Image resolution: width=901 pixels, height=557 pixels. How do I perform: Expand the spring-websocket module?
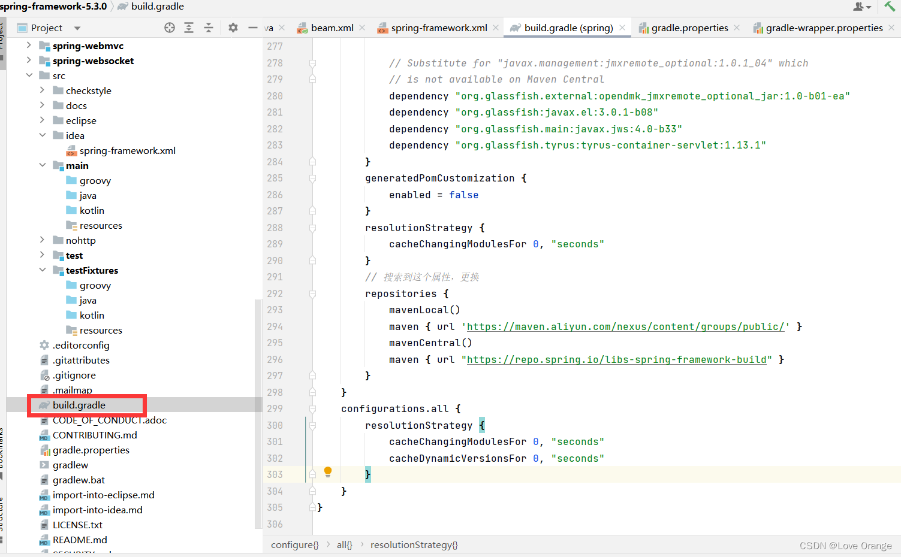pyautogui.click(x=29, y=60)
